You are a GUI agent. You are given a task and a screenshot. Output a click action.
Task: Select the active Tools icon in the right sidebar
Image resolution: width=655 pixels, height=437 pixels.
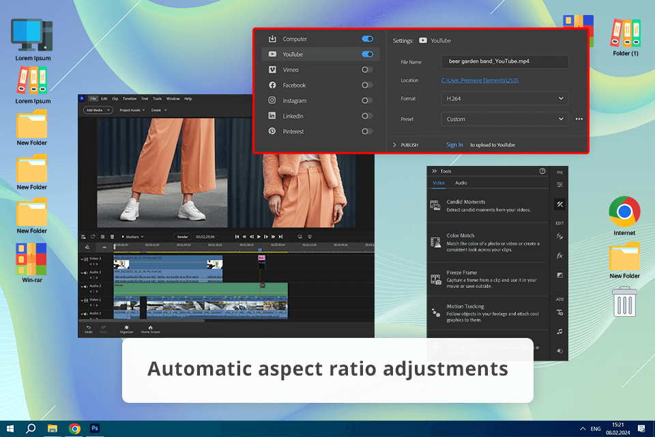(x=559, y=204)
